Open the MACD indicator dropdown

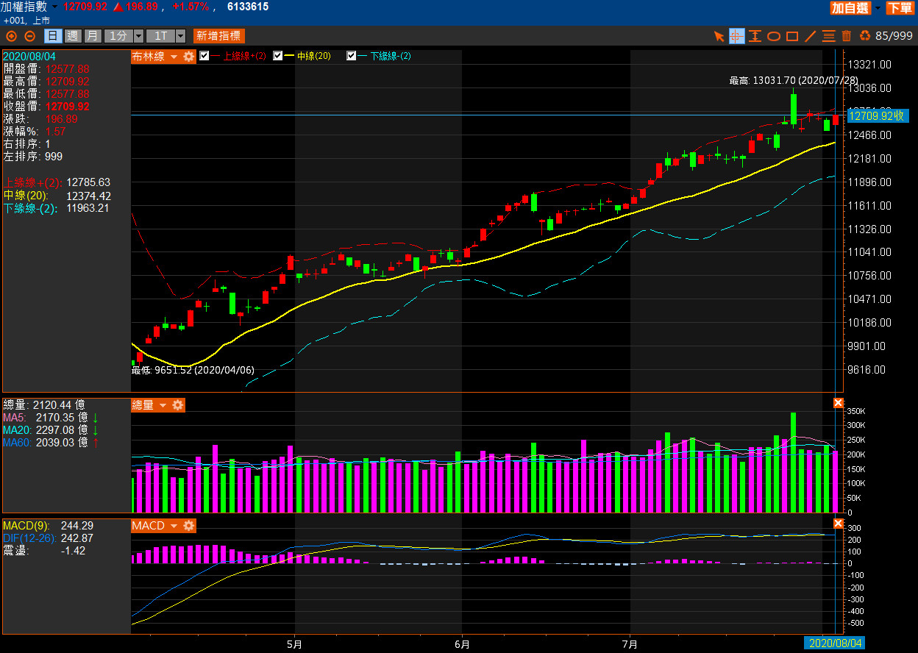coord(174,526)
